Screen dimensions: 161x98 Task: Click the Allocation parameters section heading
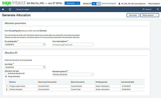(x=15, y=23)
